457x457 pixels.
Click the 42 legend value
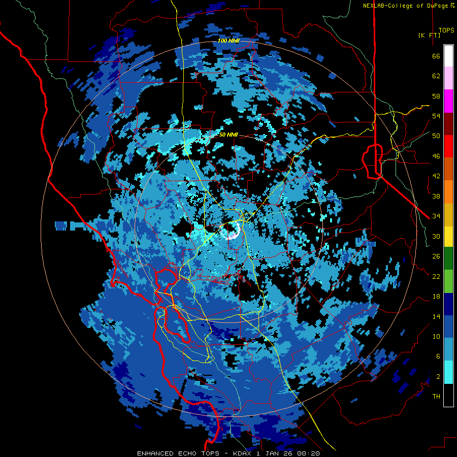coord(436,176)
